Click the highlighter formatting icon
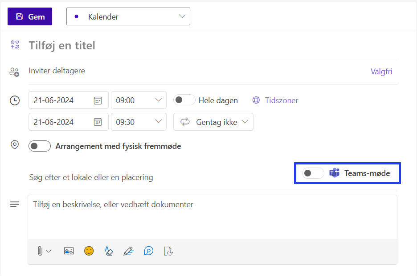This screenshot has width=417, height=276. (109, 251)
